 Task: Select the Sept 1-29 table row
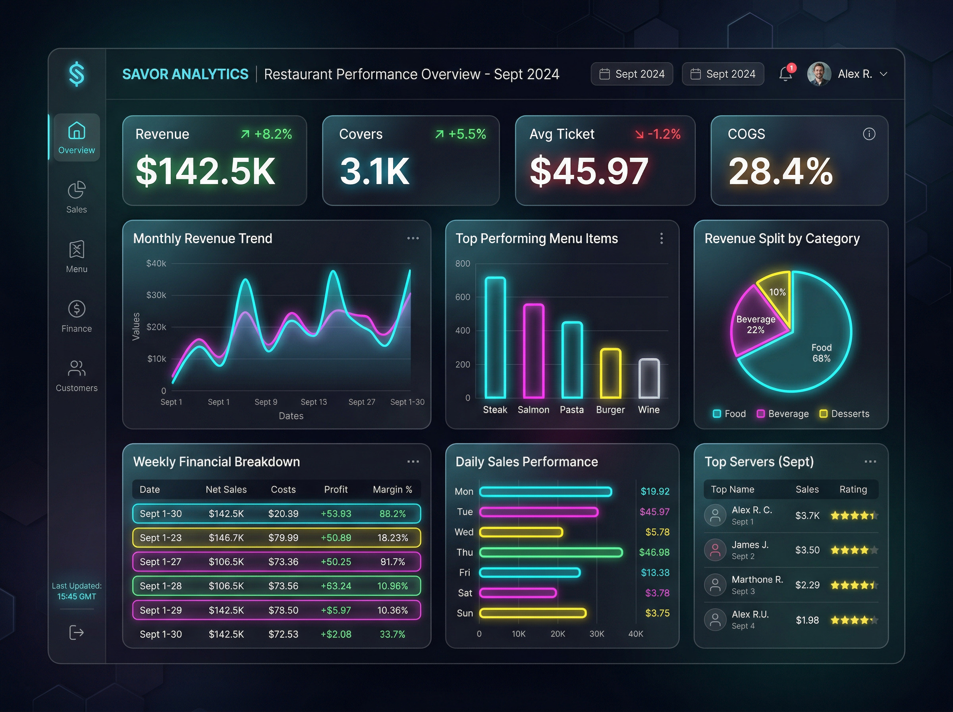click(x=276, y=610)
